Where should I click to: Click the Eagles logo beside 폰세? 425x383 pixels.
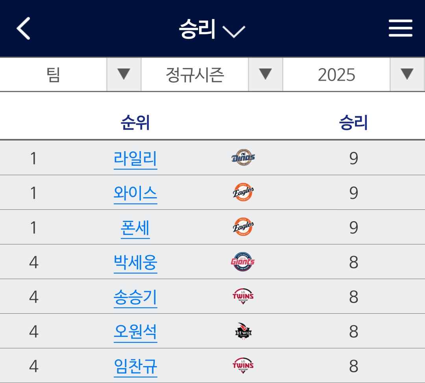[243, 227]
